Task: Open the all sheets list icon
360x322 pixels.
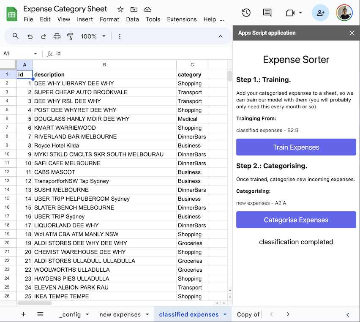Action: 41,314
